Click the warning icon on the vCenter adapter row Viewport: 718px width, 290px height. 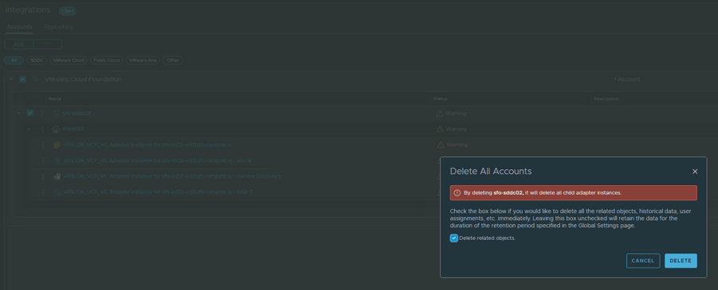click(440, 145)
